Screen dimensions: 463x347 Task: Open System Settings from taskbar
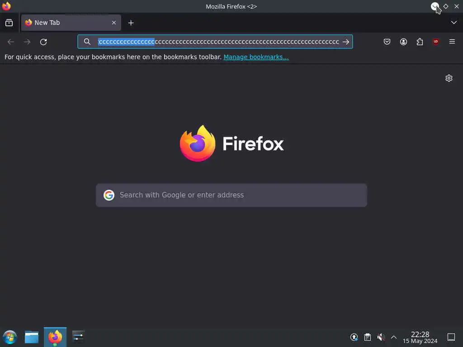(x=78, y=337)
